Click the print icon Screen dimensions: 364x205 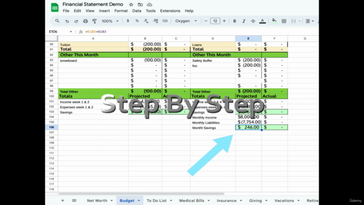click(x=85, y=21)
